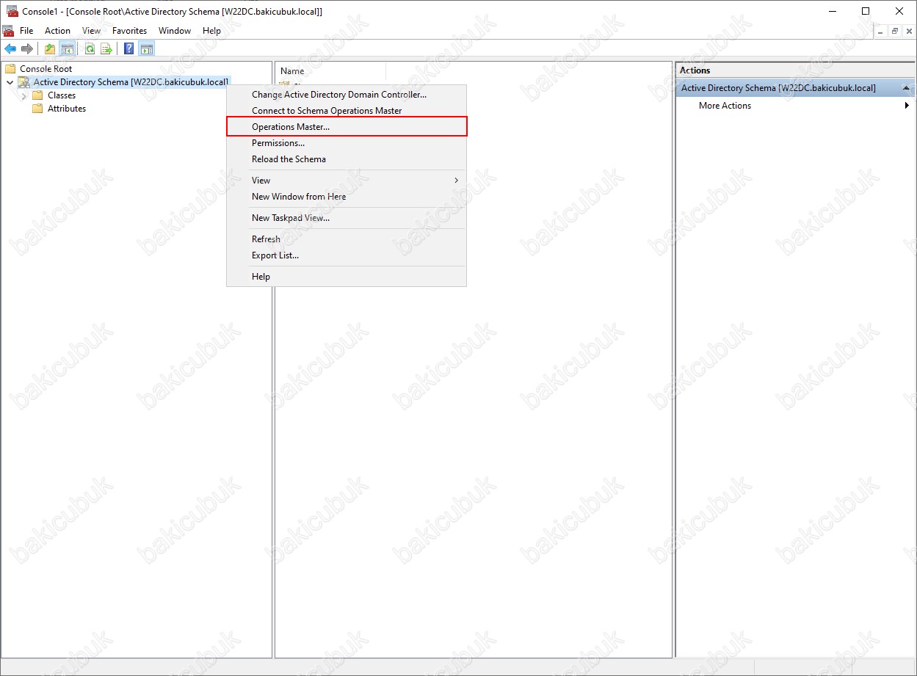Click Refresh in the context menu
This screenshot has width=917, height=676.
[347, 239]
